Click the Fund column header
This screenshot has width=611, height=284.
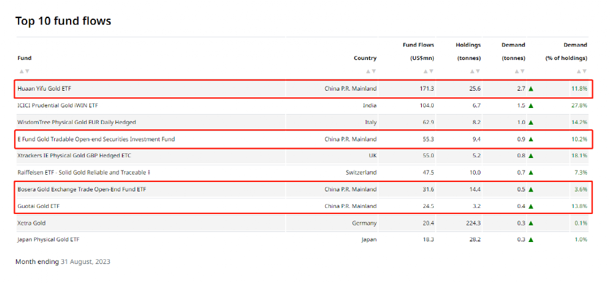25,58
